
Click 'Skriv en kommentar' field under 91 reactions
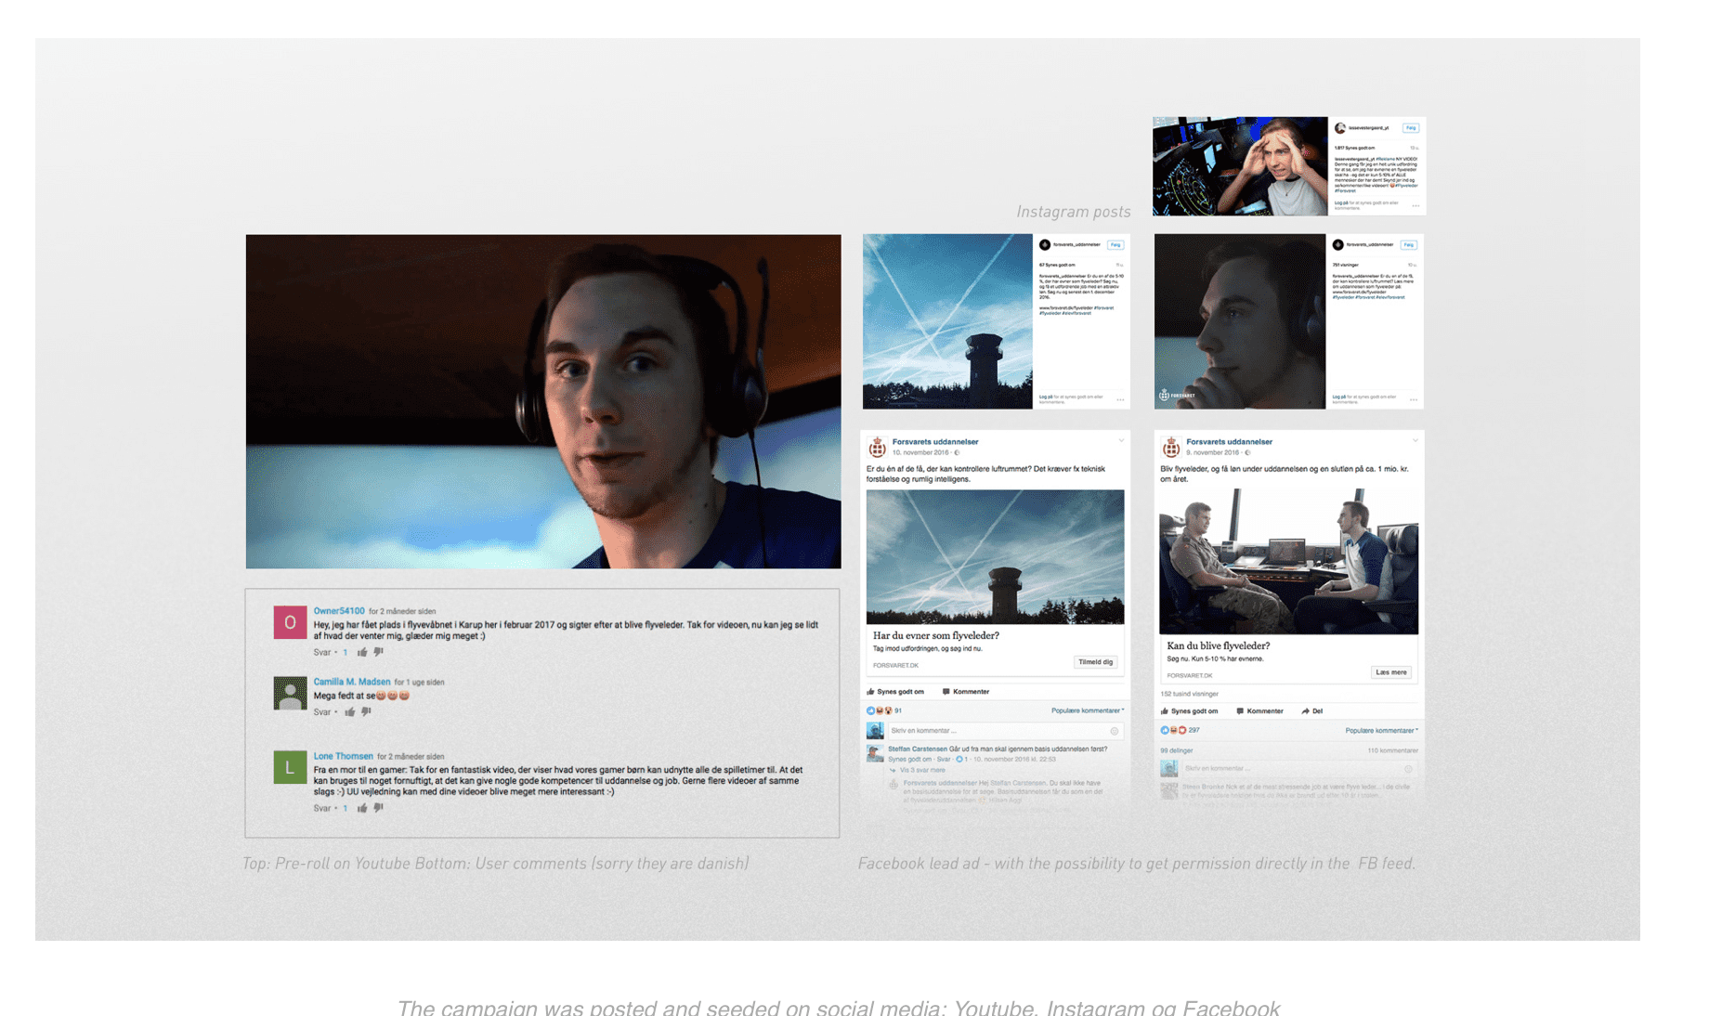pyautogui.click(x=1005, y=731)
